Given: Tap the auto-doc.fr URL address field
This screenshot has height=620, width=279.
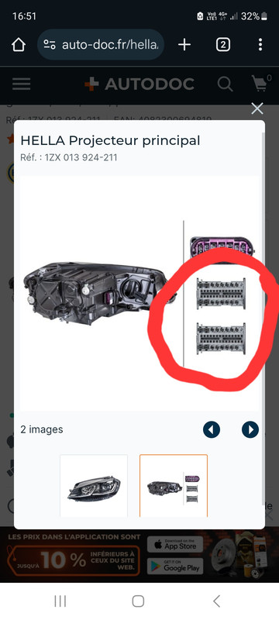Looking at the screenshot, I should point(101,45).
